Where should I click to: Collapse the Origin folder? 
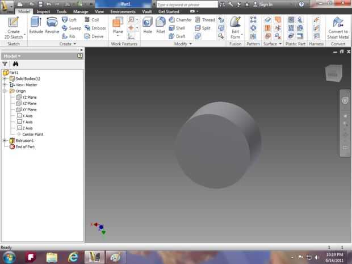5,91
